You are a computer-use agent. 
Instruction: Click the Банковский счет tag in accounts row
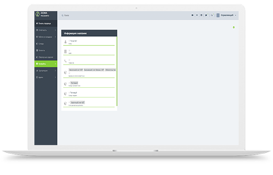[94, 70]
